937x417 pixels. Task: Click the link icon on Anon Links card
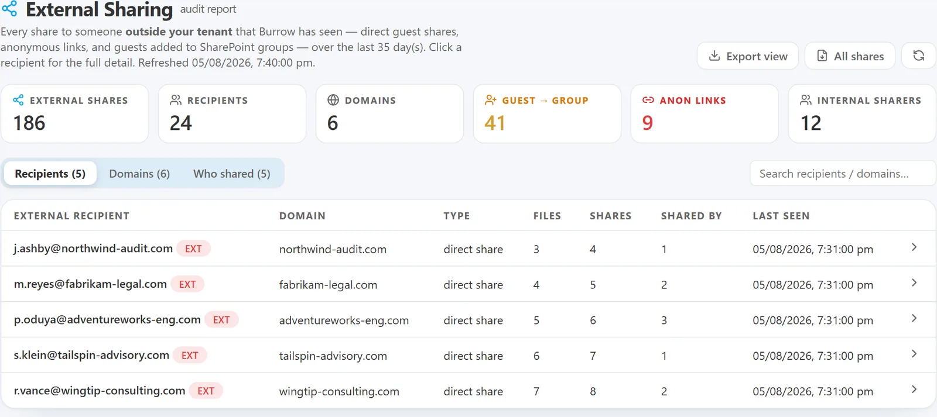click(x=648, y=100)
